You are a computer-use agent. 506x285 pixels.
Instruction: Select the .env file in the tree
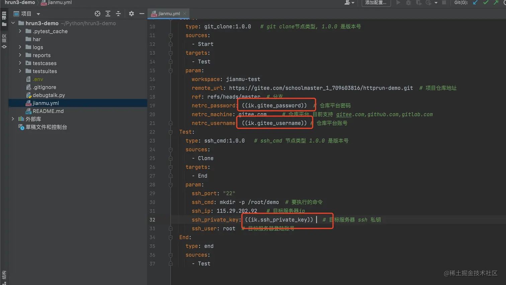click(78, 79)
